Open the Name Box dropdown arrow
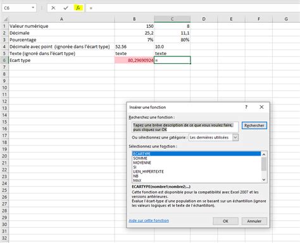The height and width of the screenshot is (243, 300). [x=33, y=8]
